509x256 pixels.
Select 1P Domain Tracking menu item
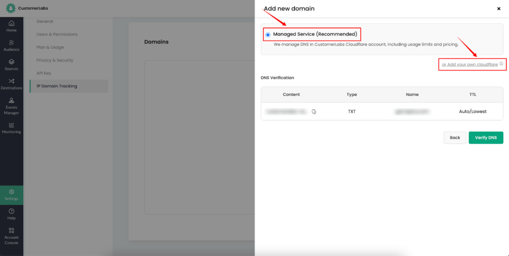(69, 86)
